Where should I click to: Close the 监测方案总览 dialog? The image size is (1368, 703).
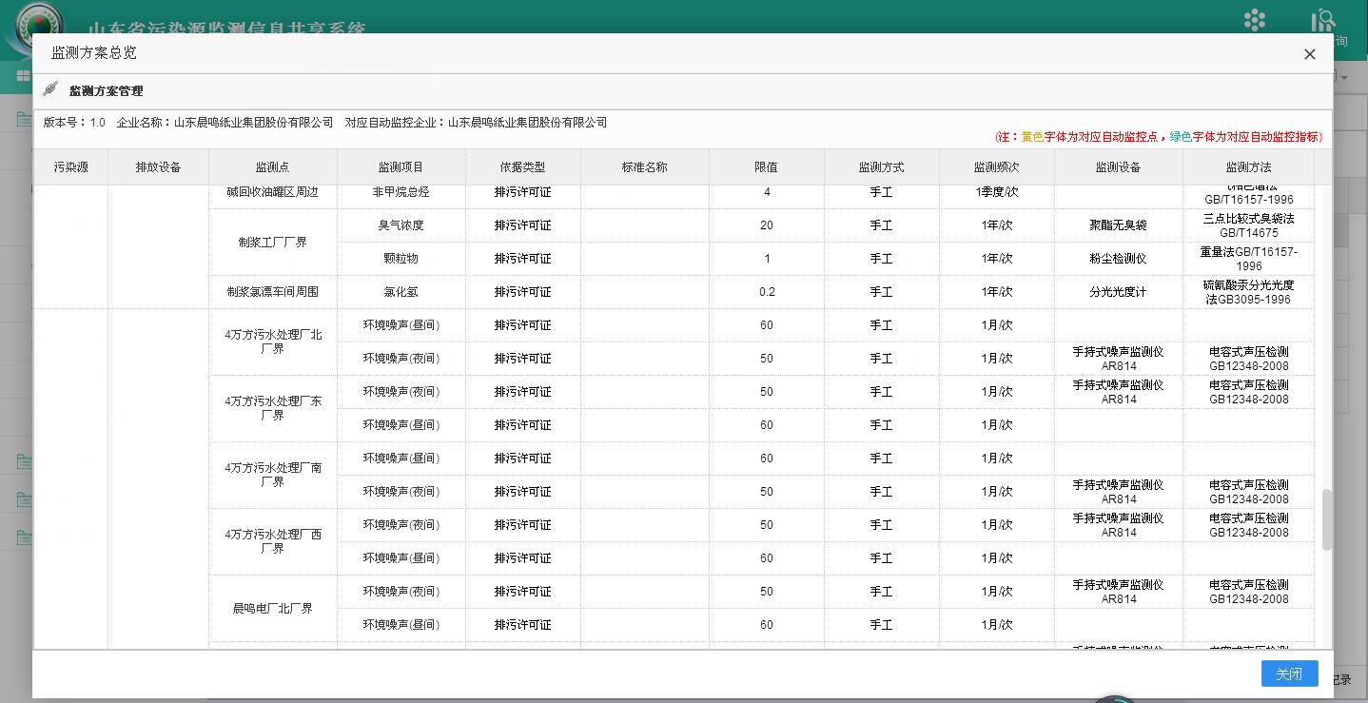pos(1309,54)
